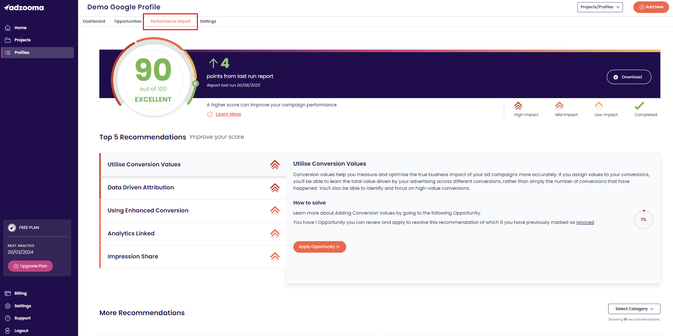Open the profile Settings tab
This screenshot has width=673, height=336.
[x=208, y=21]
